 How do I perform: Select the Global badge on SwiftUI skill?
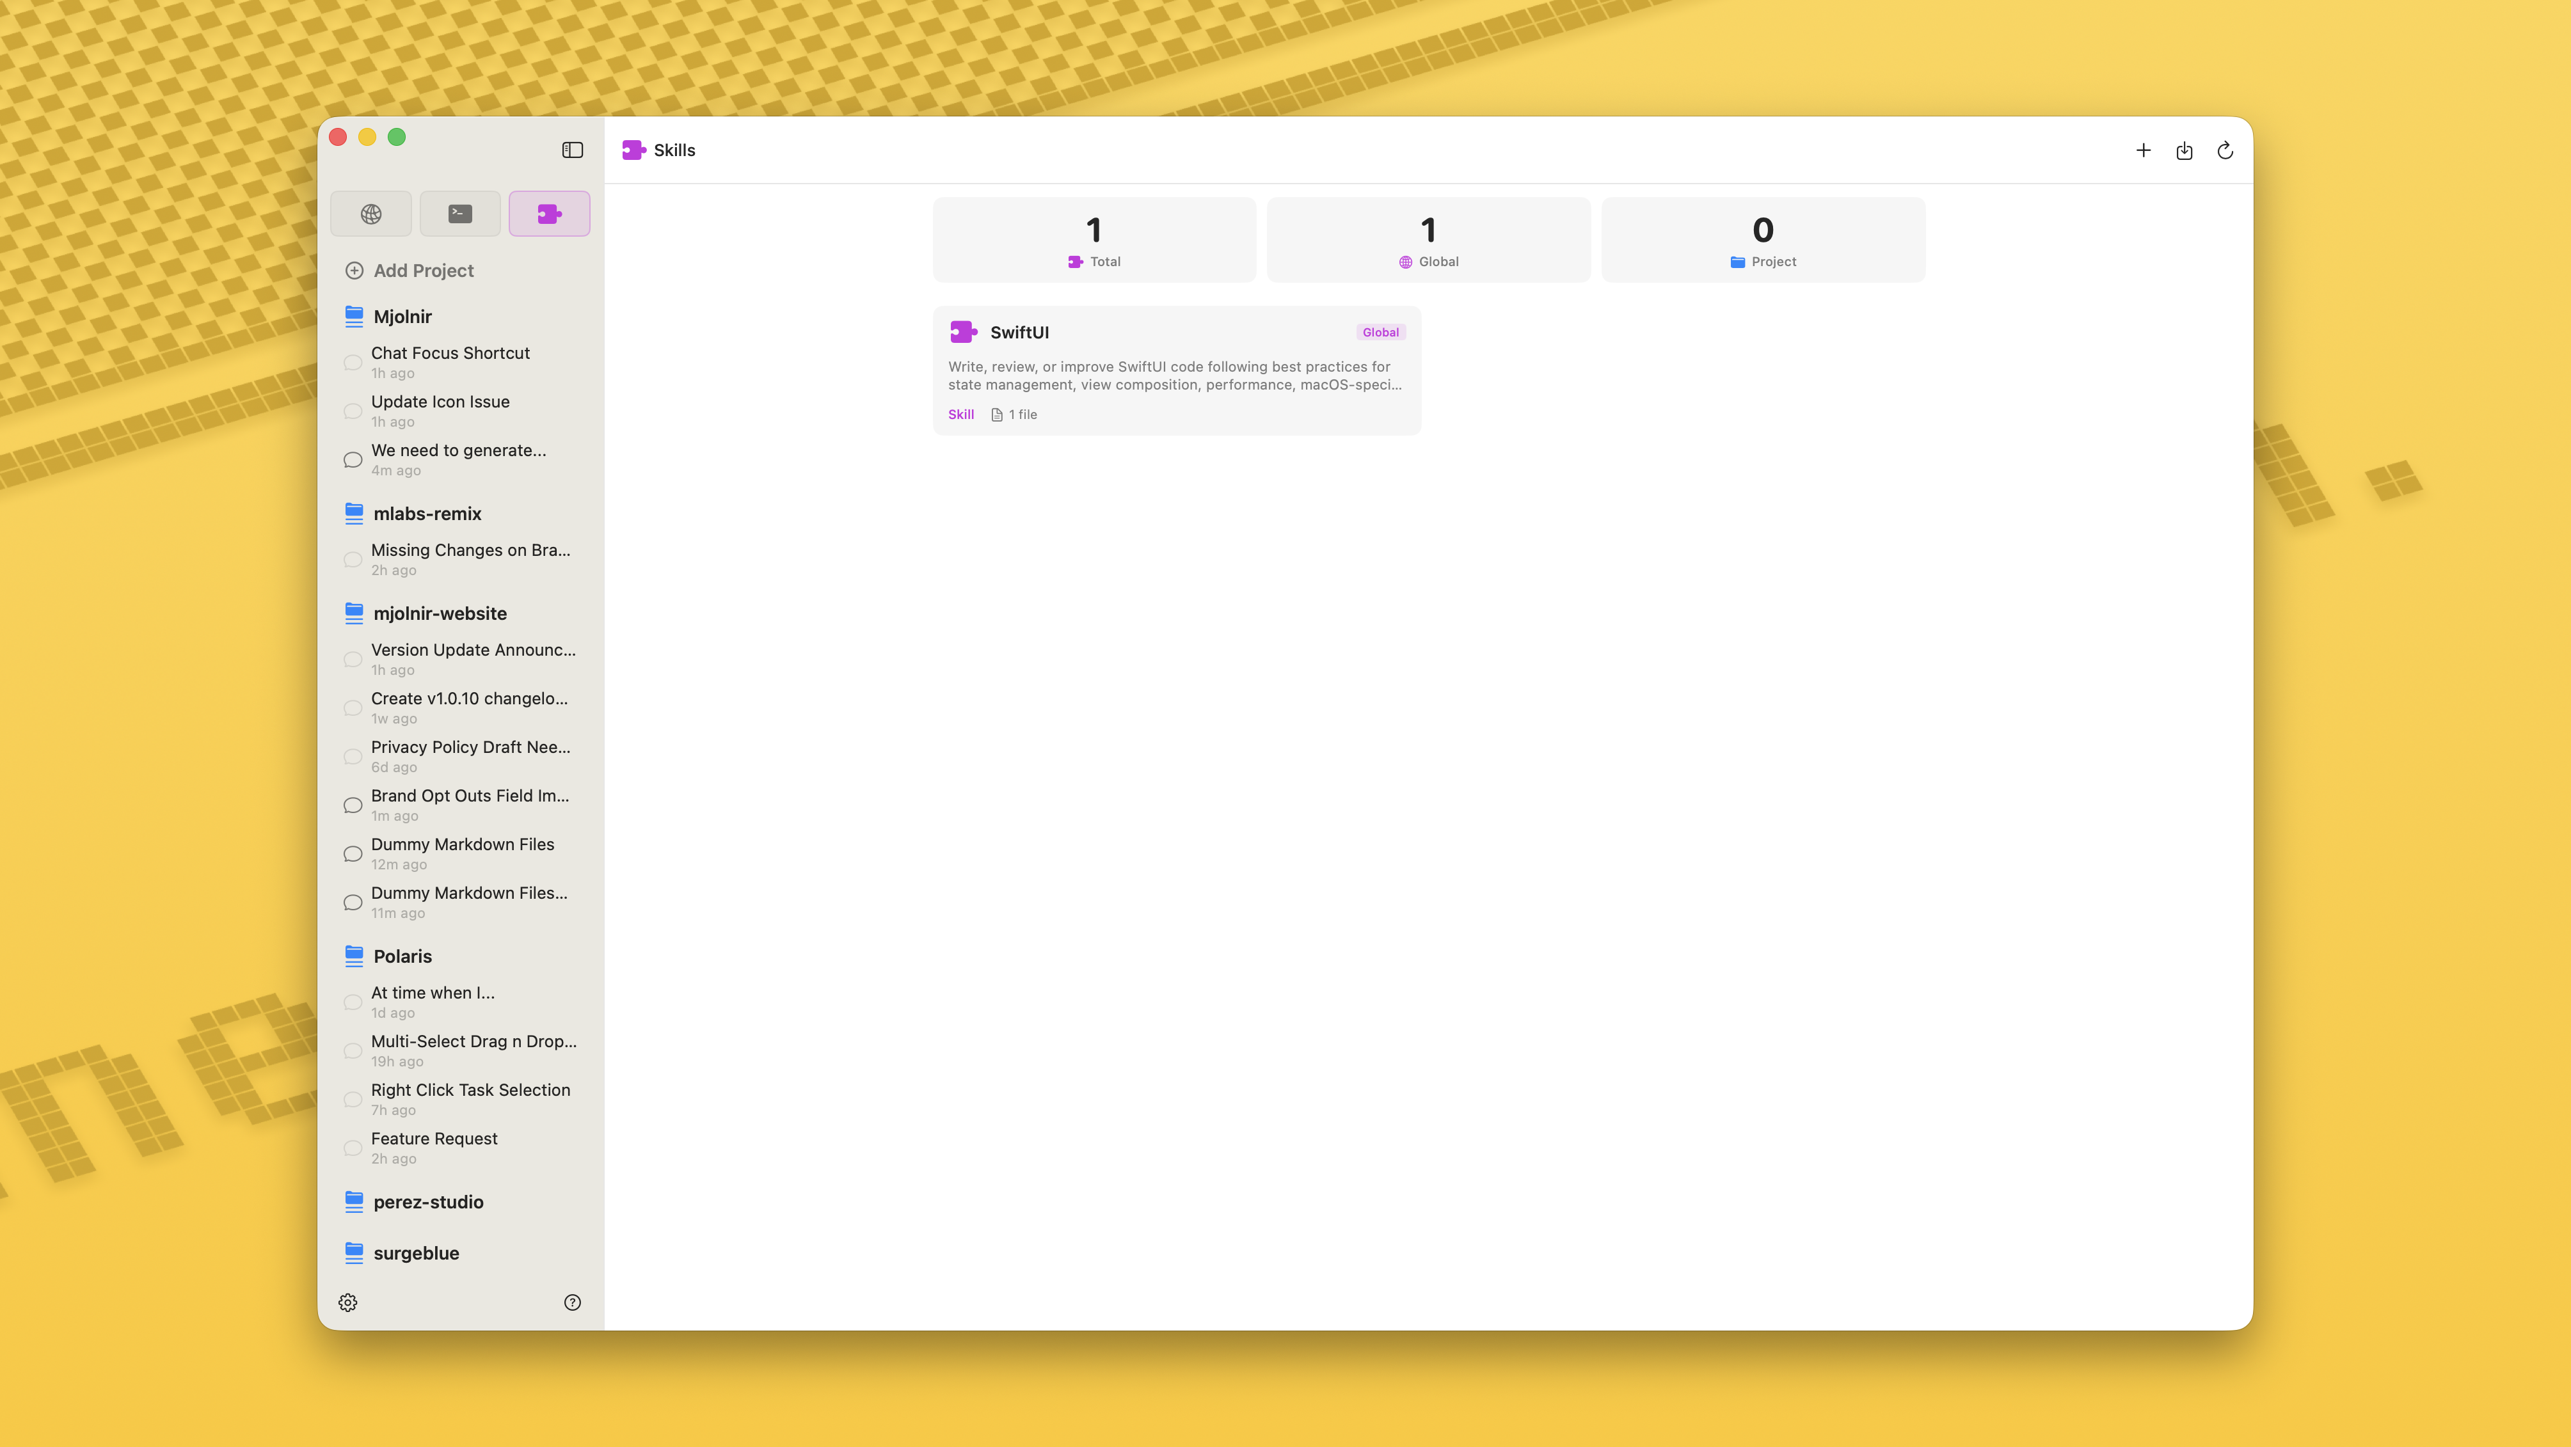click(1380, 331)
